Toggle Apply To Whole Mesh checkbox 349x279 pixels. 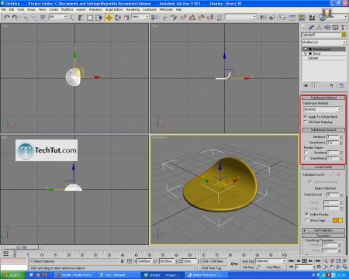click(x=306, y=117)
